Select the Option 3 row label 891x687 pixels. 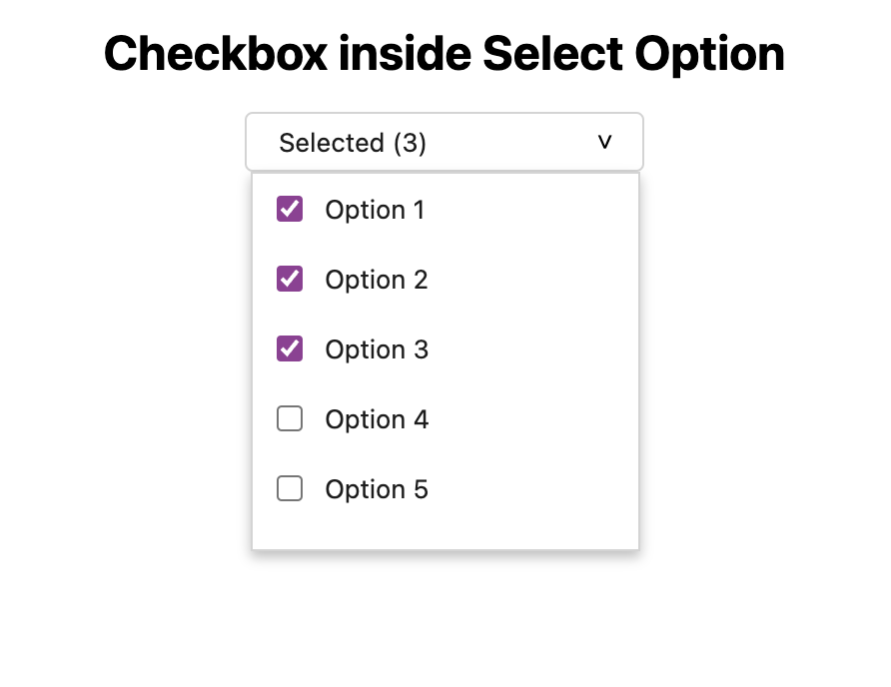(x=377, y=349)
